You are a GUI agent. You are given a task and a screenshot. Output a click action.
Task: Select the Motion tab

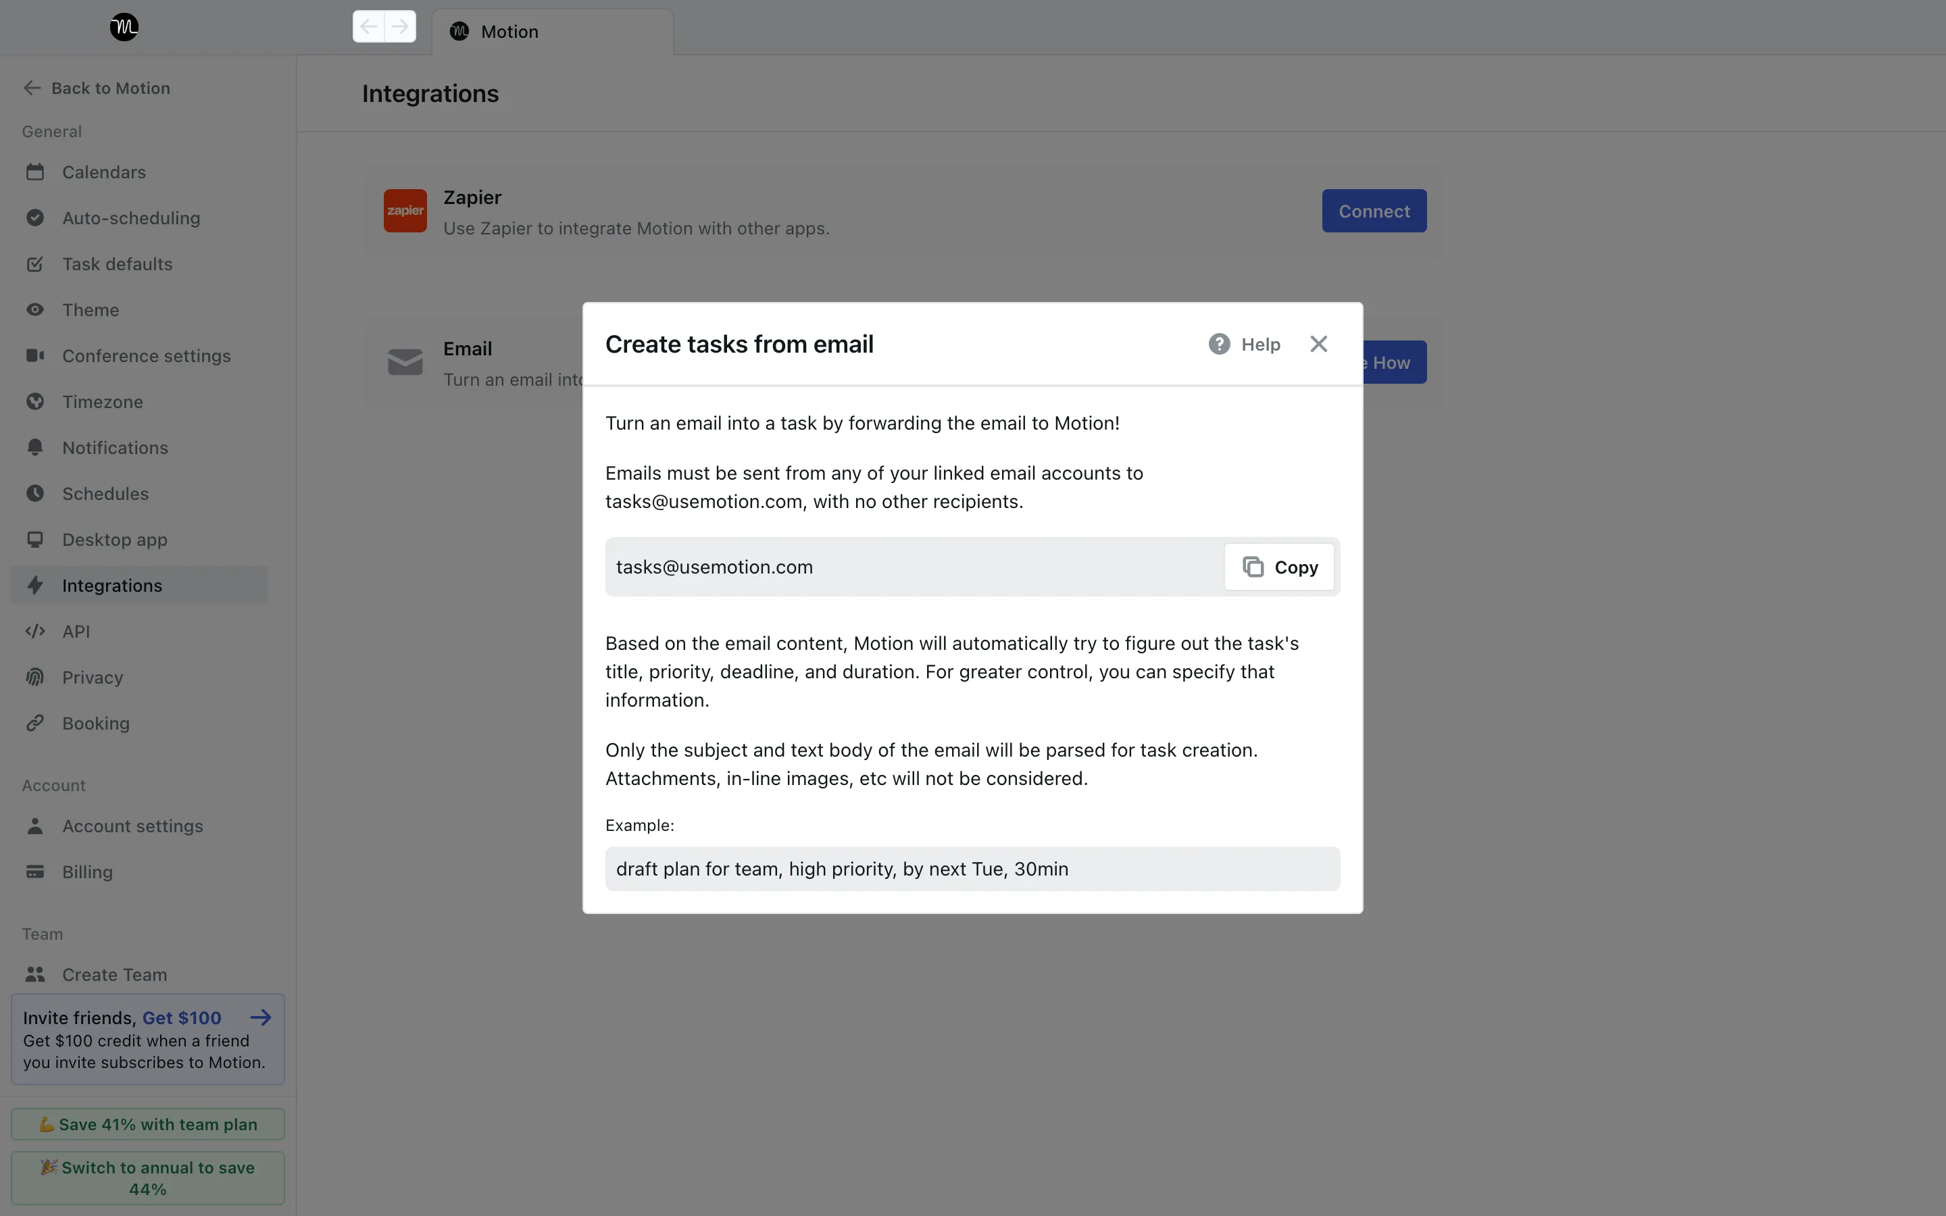[x=553, y=32]
